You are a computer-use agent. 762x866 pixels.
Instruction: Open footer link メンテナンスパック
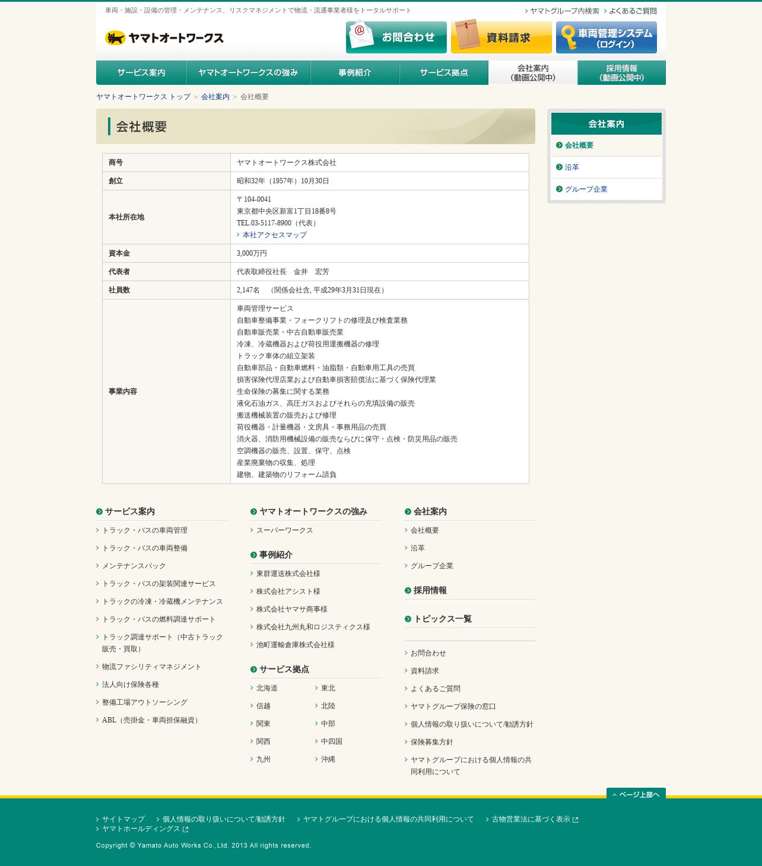tap(134, 566)
